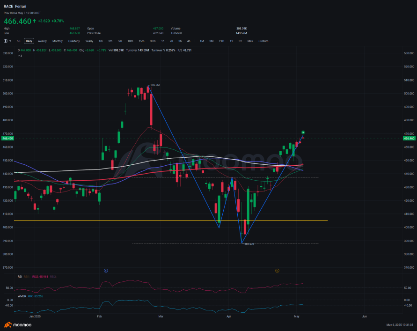This screenshot has height=331, width=417.
Task: Expand the layout dropdown arrow beside 5D
Action: click(10, 41)
